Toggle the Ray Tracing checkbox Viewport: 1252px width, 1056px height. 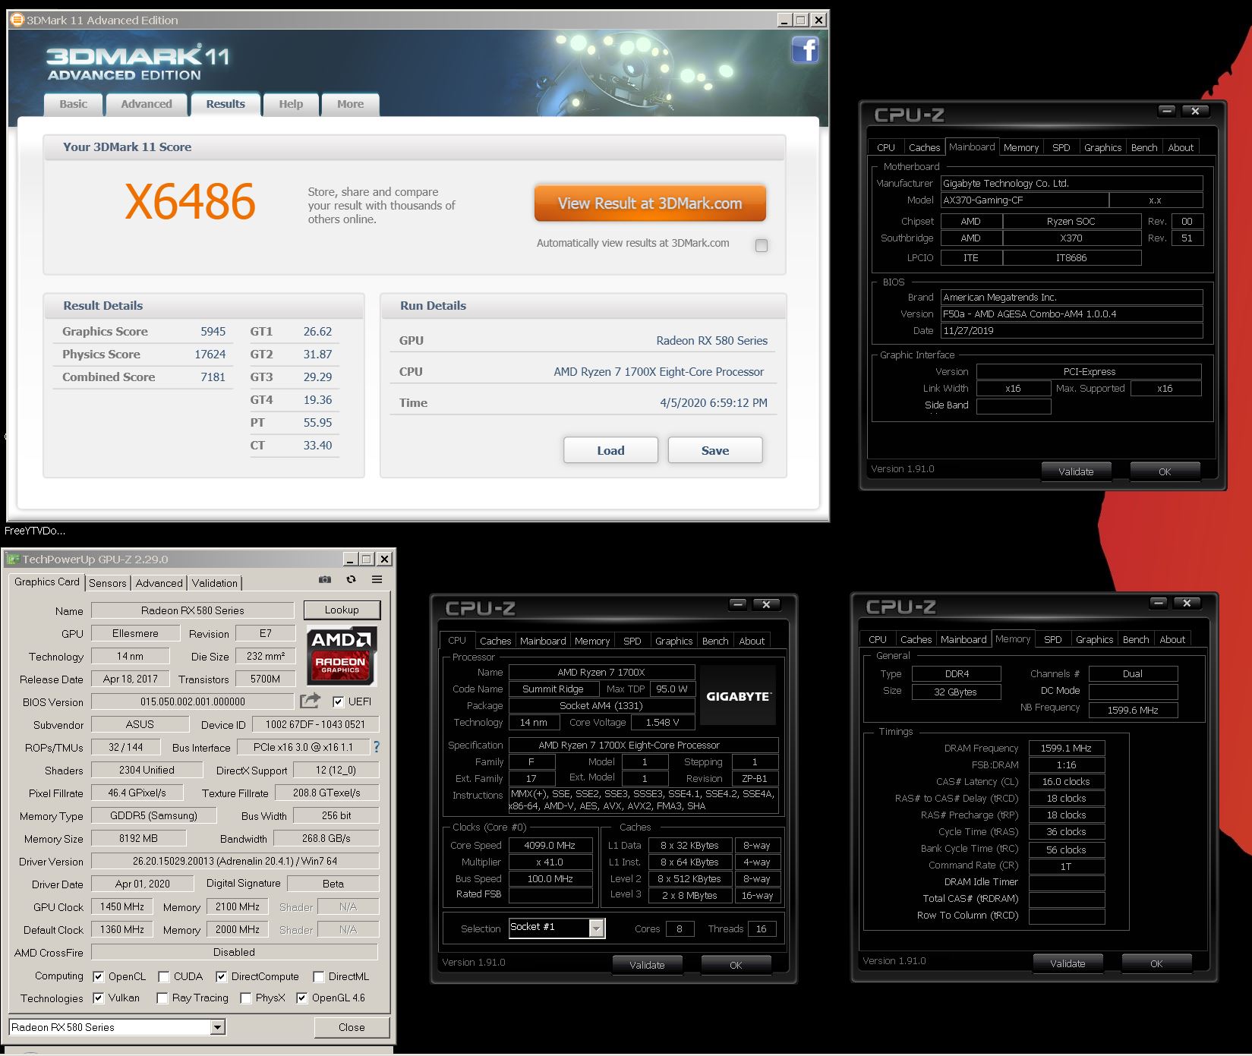coord(162,998)
